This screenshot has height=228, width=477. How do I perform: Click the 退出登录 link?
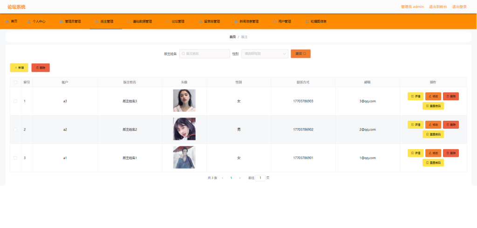(459, 7)
